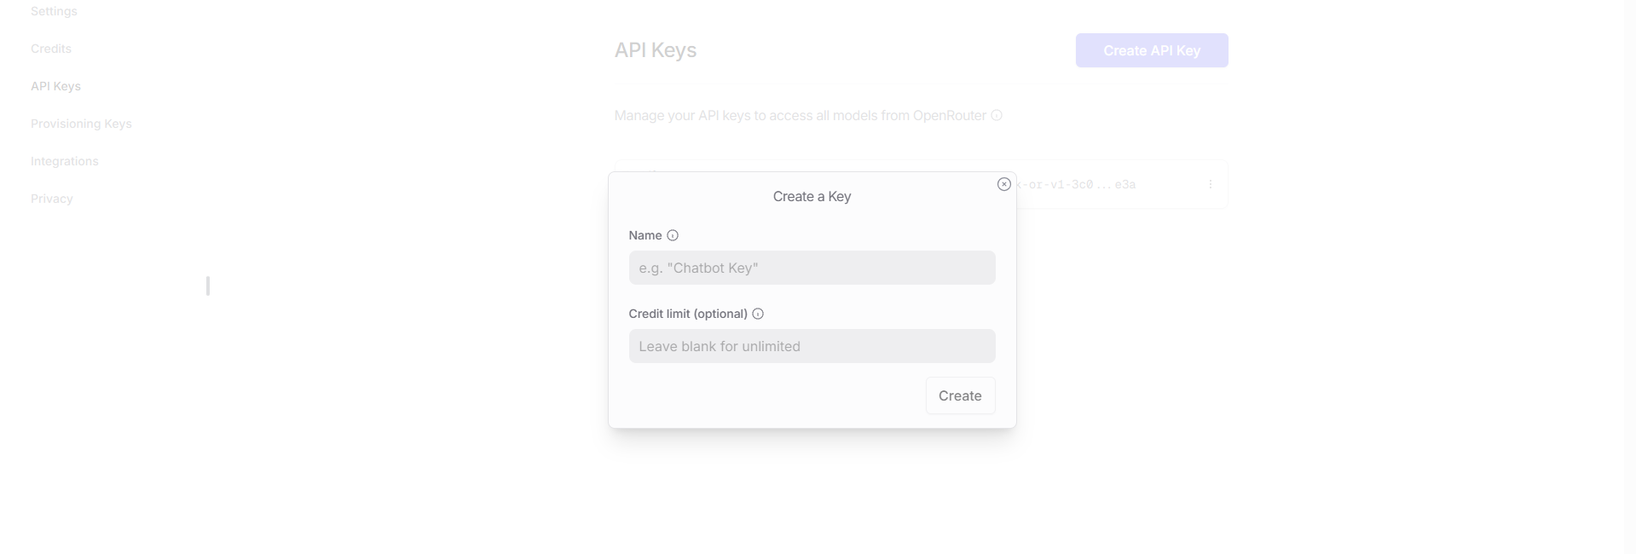This screenshot has width=1636, height=554.
Task: Close the Create a Key dialog
Action: 1003,184
